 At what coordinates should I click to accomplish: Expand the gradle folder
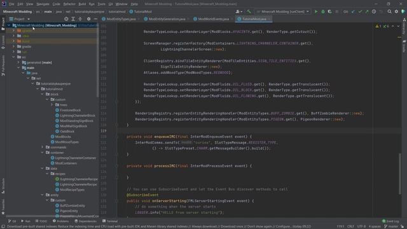[14, 46]
